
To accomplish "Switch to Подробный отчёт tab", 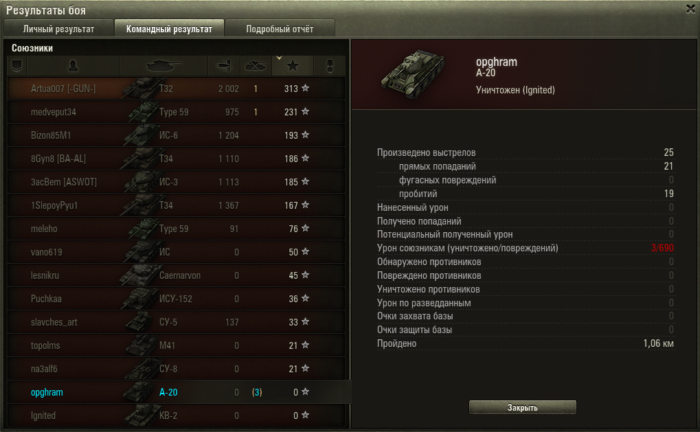I will click(280, 29).
